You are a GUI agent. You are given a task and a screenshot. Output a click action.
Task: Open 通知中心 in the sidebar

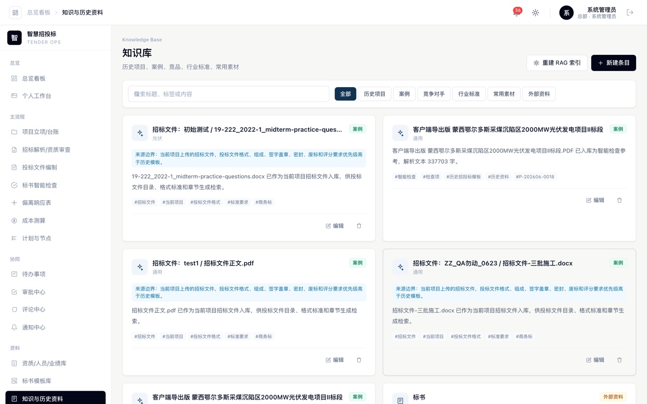pyautogui.click(x=55, y=328)
